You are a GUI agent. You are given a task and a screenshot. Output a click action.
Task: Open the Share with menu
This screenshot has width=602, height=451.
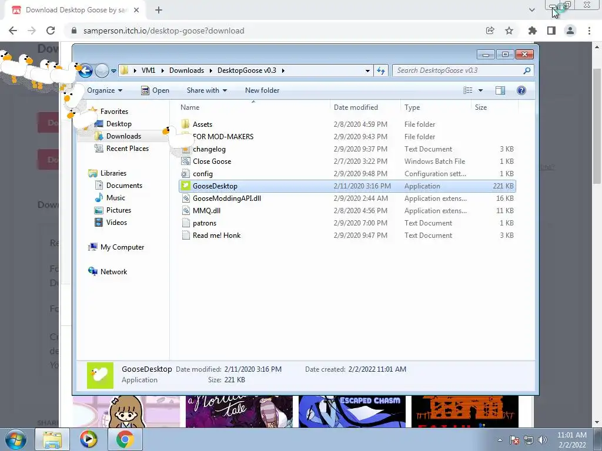(206, 90)
